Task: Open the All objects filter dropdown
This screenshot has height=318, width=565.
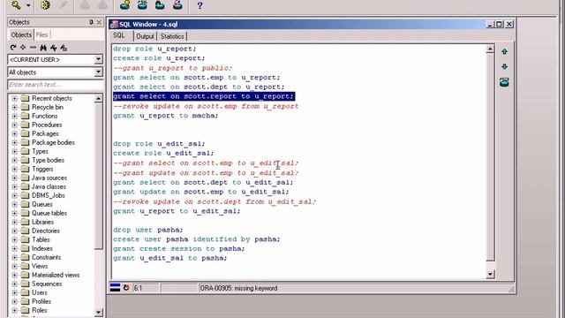Action: 98,72
